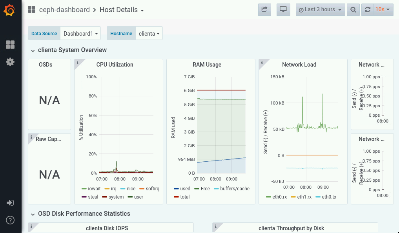
Task: Open the Last 3 hours time picker
Action: coord(321,10)
